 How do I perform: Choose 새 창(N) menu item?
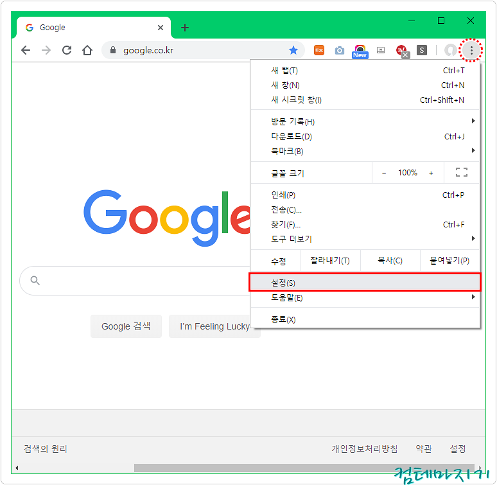(365, 85)
